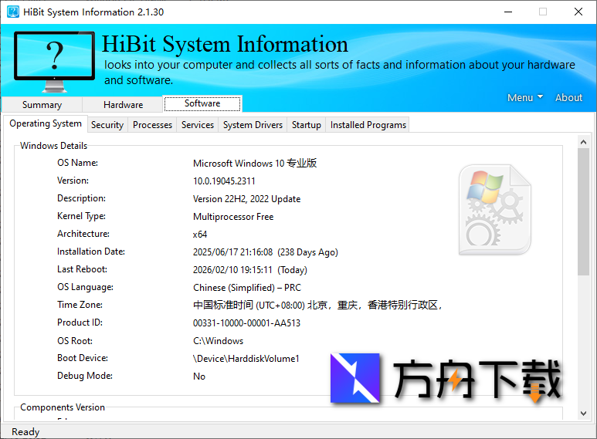Click the scrollbar down arrow
Image resolution: width=597 pixels, height=439 pixels.
coord(583,413)
